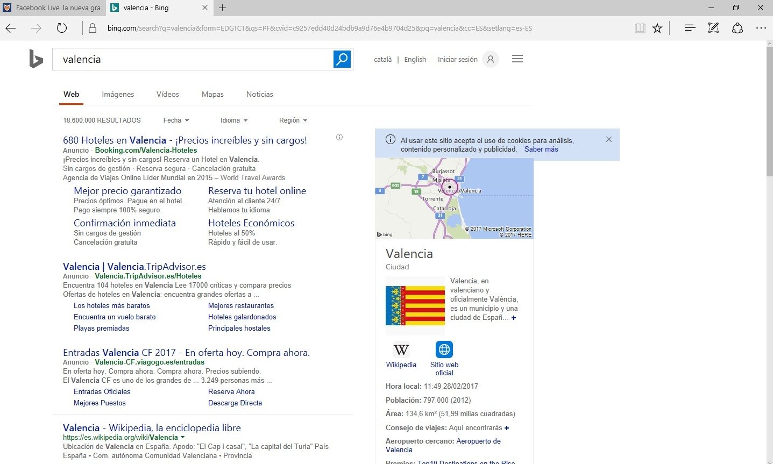Image resolution: width=773 pixels, height=464 pixels.
Task: Click the user profile avatar icon
Action: [x=490, y=59]
